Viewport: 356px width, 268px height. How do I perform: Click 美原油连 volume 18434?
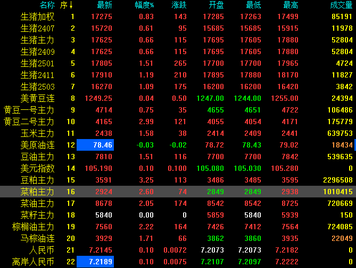(342, 145)
